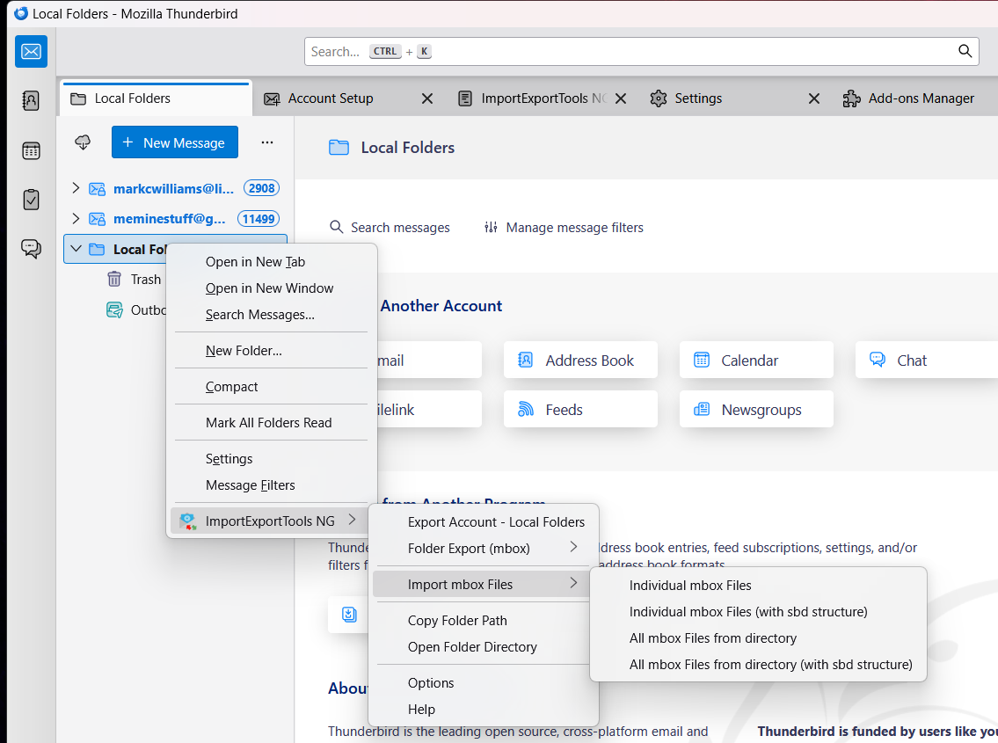This screenshot has height=743, width=998.
Task: Click the Import button icon below the import text
Action: coord(349,615)
